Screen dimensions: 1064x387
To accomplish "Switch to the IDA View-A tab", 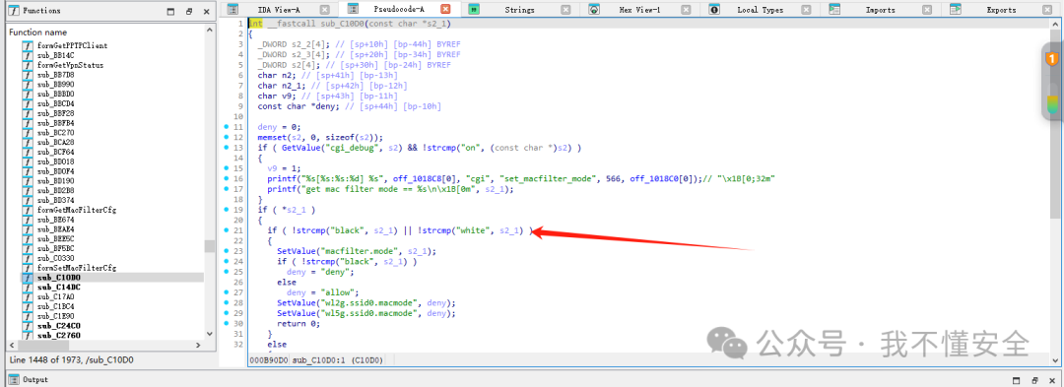I will click(278, 10).
